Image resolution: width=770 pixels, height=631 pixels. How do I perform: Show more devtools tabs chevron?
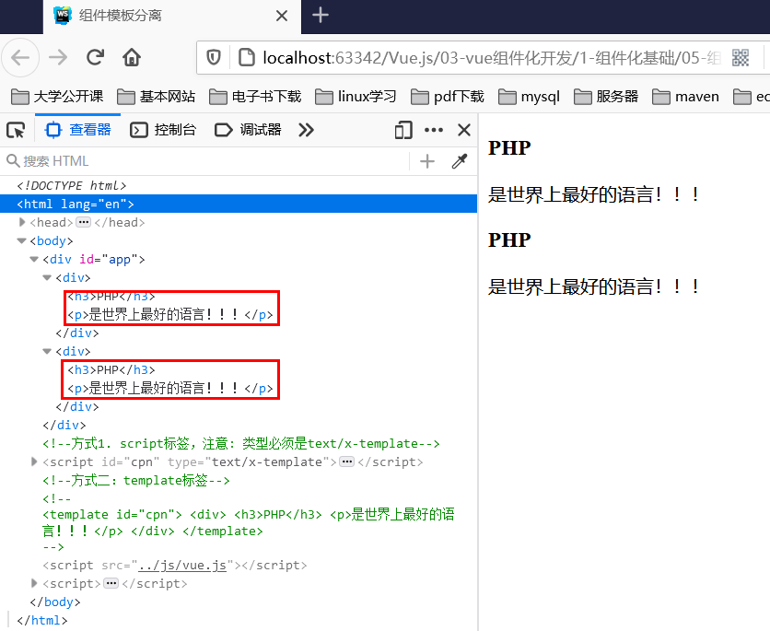pyautogui.click(x=306, y=130)
